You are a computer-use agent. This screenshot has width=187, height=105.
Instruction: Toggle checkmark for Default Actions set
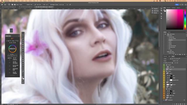[164, 34]
